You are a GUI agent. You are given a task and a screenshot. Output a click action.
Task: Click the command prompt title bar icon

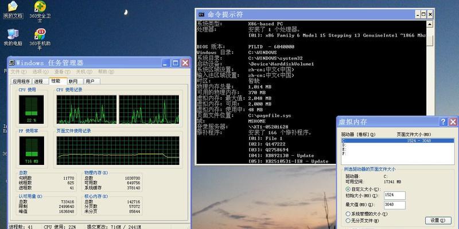(201, 14)
